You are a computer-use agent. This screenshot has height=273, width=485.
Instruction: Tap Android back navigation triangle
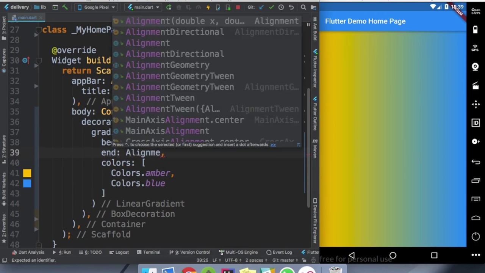[351, 256]
